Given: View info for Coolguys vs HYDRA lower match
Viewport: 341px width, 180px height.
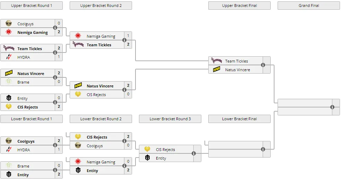Looking at the screenshot, I should click(55, 145).
